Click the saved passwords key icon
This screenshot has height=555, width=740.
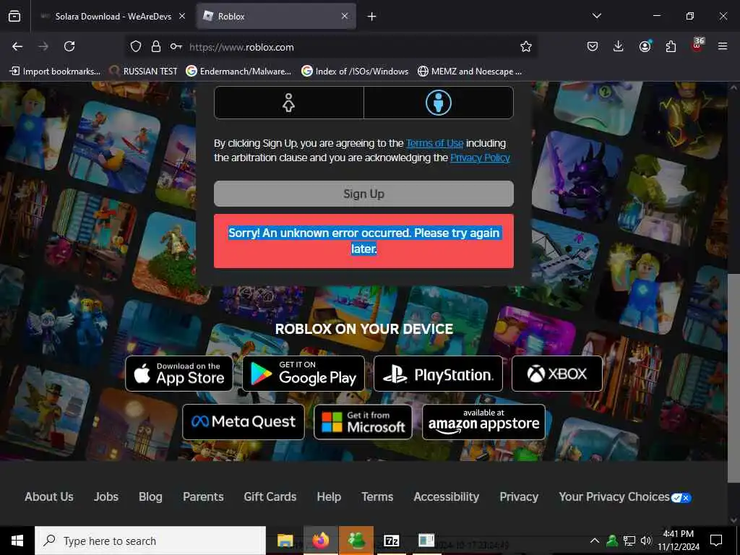[x=176, y=46]
